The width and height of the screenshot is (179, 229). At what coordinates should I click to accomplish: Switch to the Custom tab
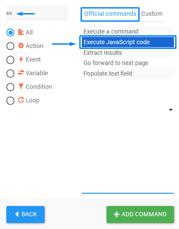click(x=152, y=14)
